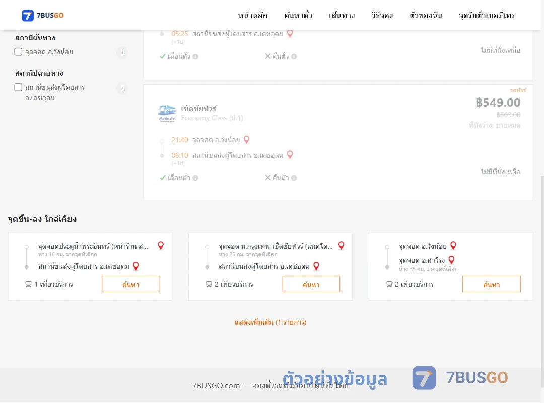Screen dimensions: 544x403
Task: Click ห่าง 16 กม. จากจุดที่เลือก text
Action: [67, 254]
